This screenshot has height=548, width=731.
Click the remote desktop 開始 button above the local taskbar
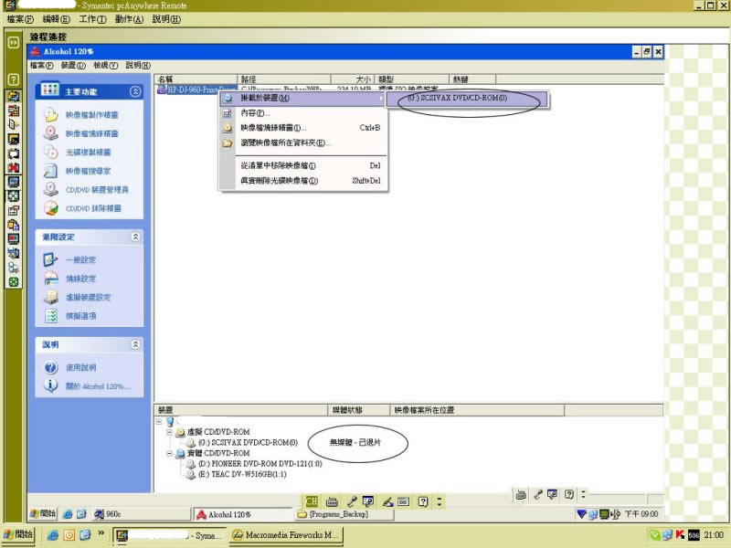43,514
